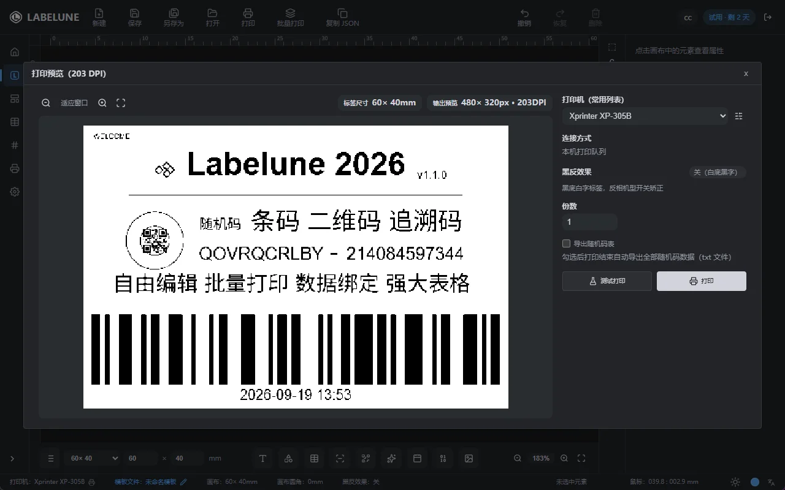Screen dimensions: 785x490
Task: Open the Xprinter XP-305B printer dropdown
Action: coord(645,116)
